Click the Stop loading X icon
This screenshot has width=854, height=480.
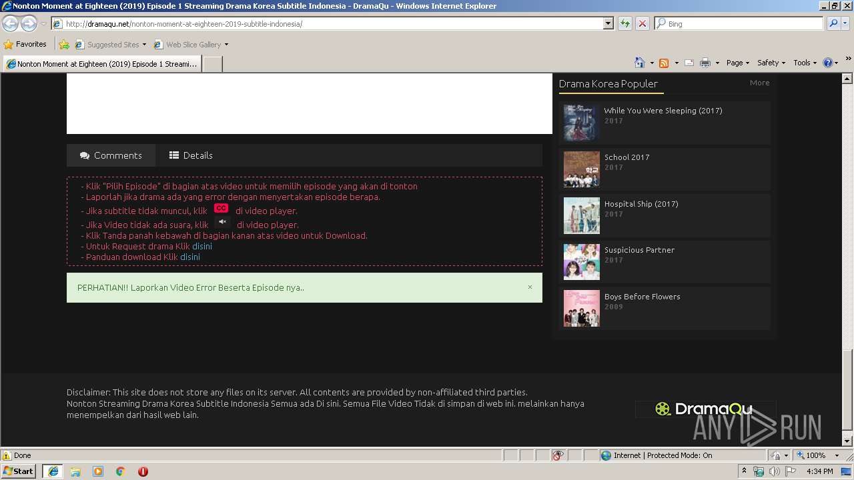[642, 23]
